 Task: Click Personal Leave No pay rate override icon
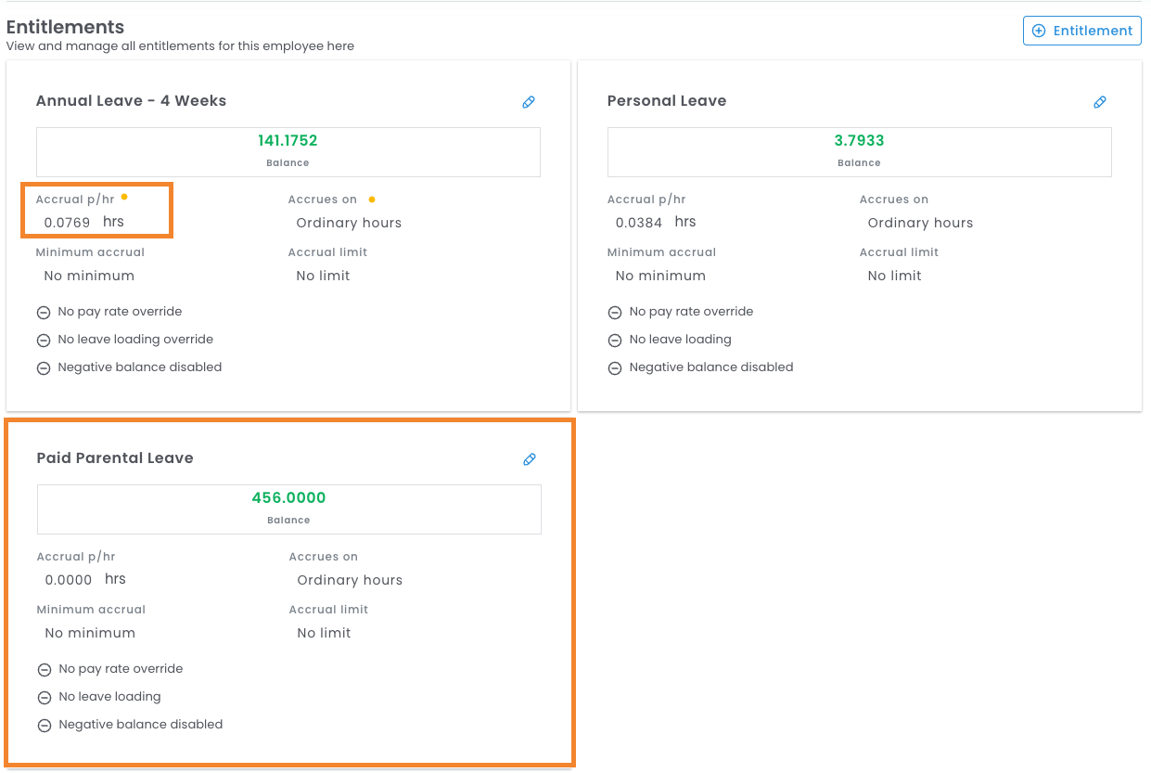click(x=615, y=313)
